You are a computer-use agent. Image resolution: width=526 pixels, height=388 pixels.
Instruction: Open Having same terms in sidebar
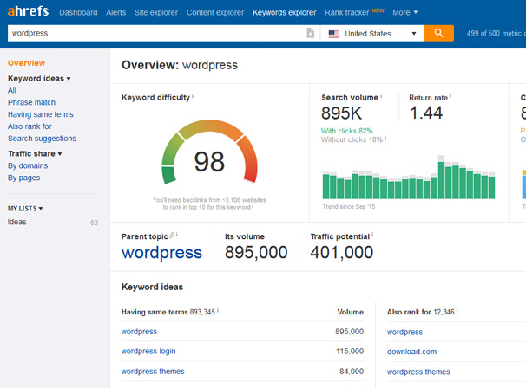tap(41, 114)
